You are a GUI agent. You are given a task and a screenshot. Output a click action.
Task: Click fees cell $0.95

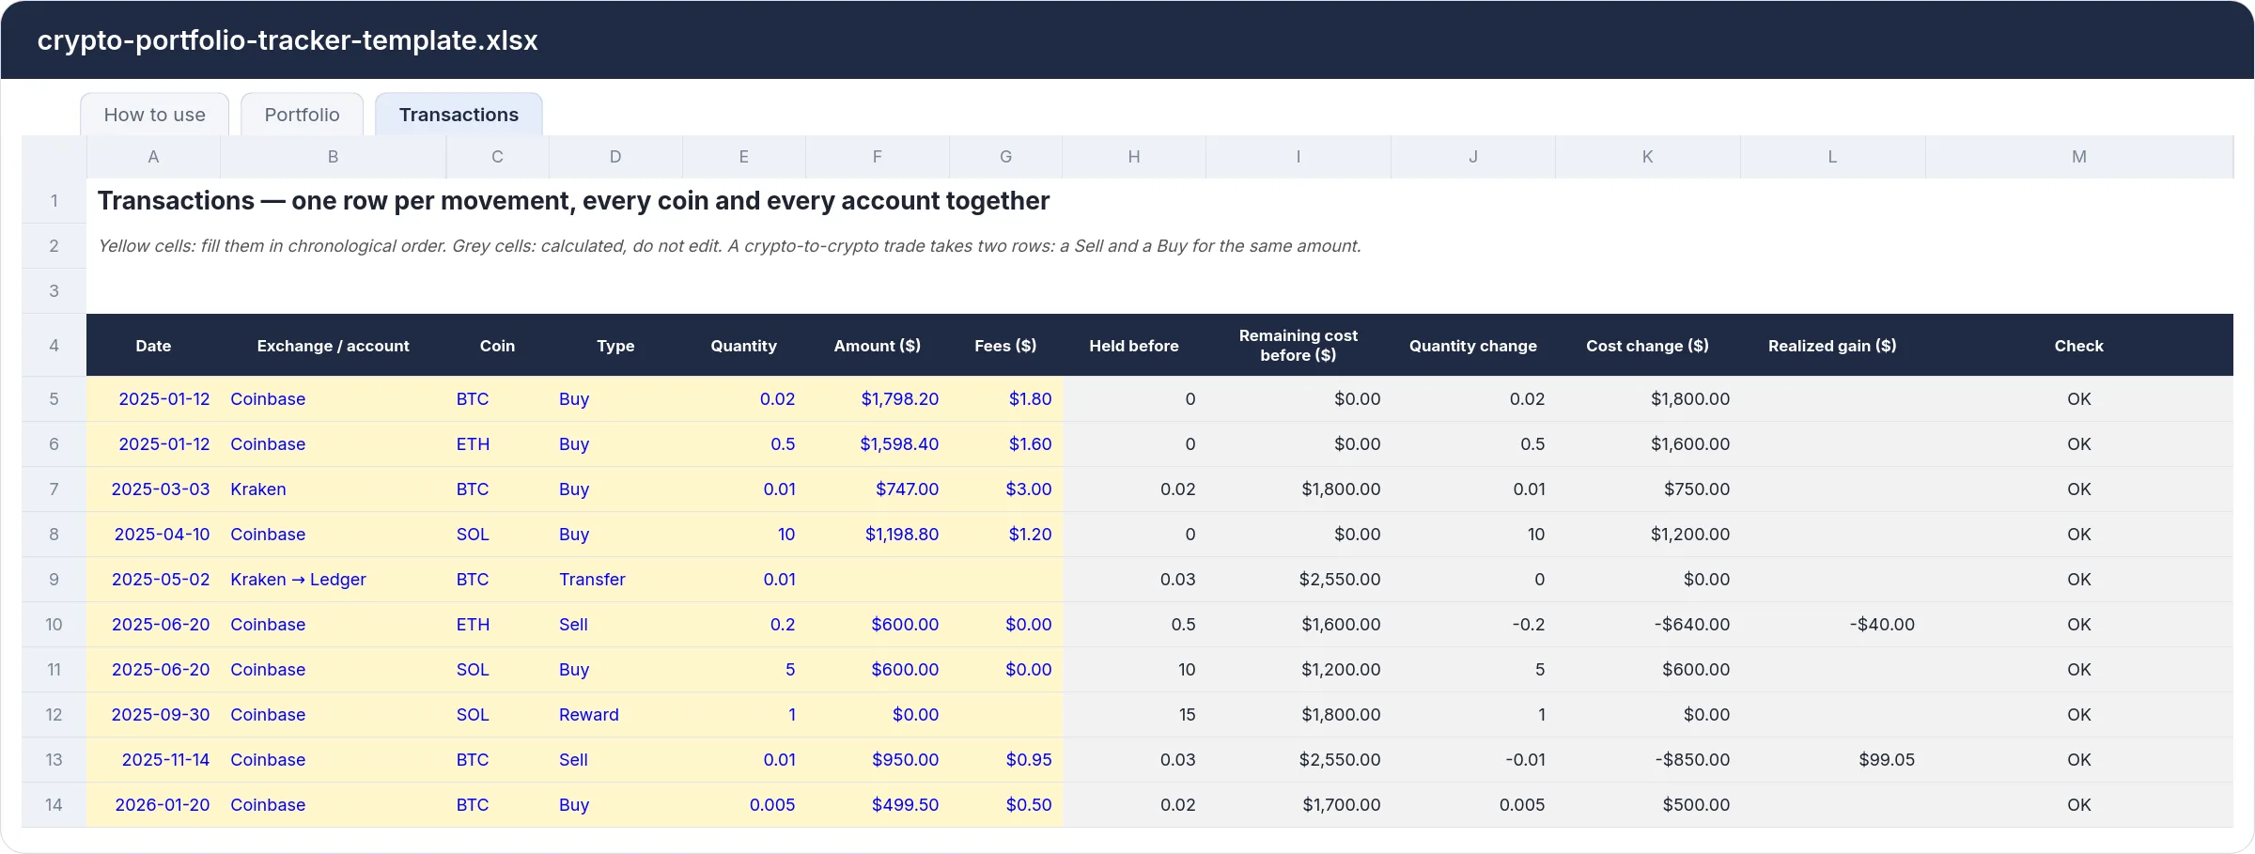tap(1005, 760)
